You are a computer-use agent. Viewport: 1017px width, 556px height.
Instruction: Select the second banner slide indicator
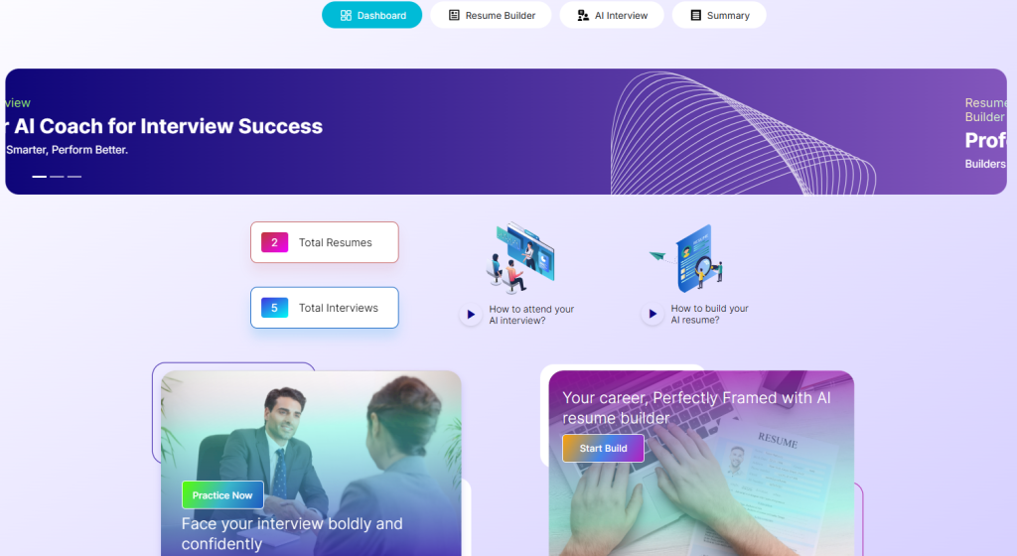[x=57, y=177]
